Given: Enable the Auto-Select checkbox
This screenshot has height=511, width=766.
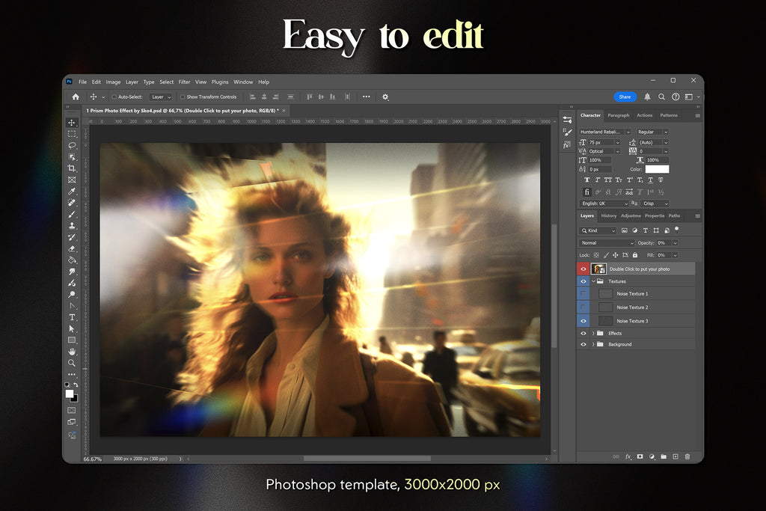Looking at the screenshot, I should click(x=114, y=97).
